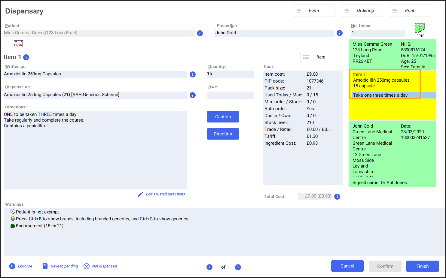Viewport: 446px width, 278px height.
Task: Go to previous item using left arrow
Action: pos(209,267)
